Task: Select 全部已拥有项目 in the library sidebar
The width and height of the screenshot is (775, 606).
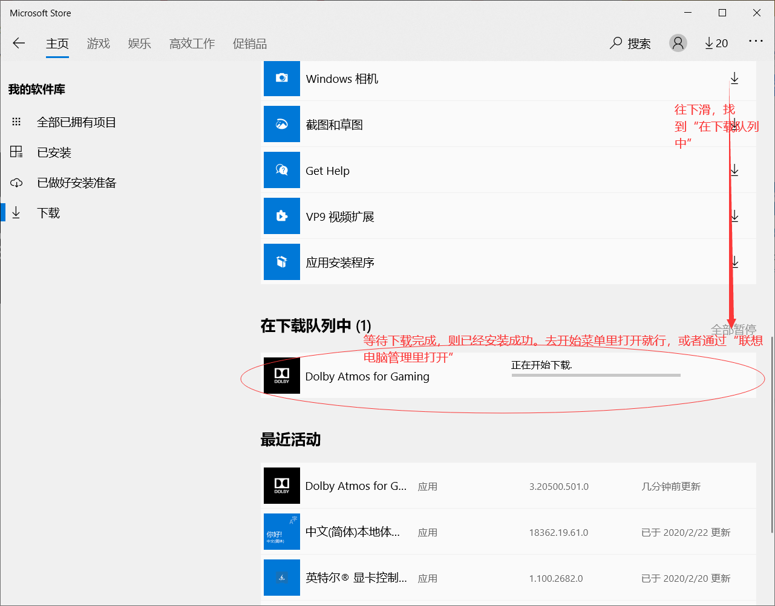Action: (x=76, y=122)
